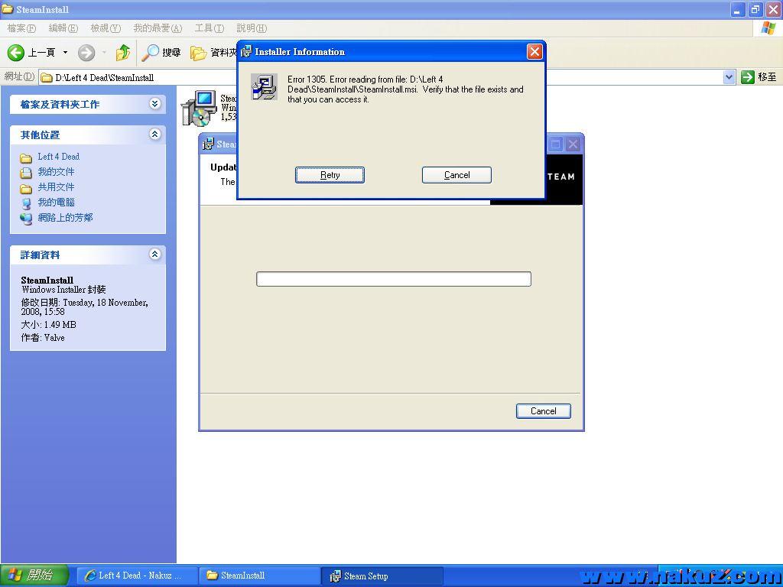Image resolution: width=783 pixels, height=587 pixels.
Task: Go up one folder level icon
Action: (x=123, y=53)
